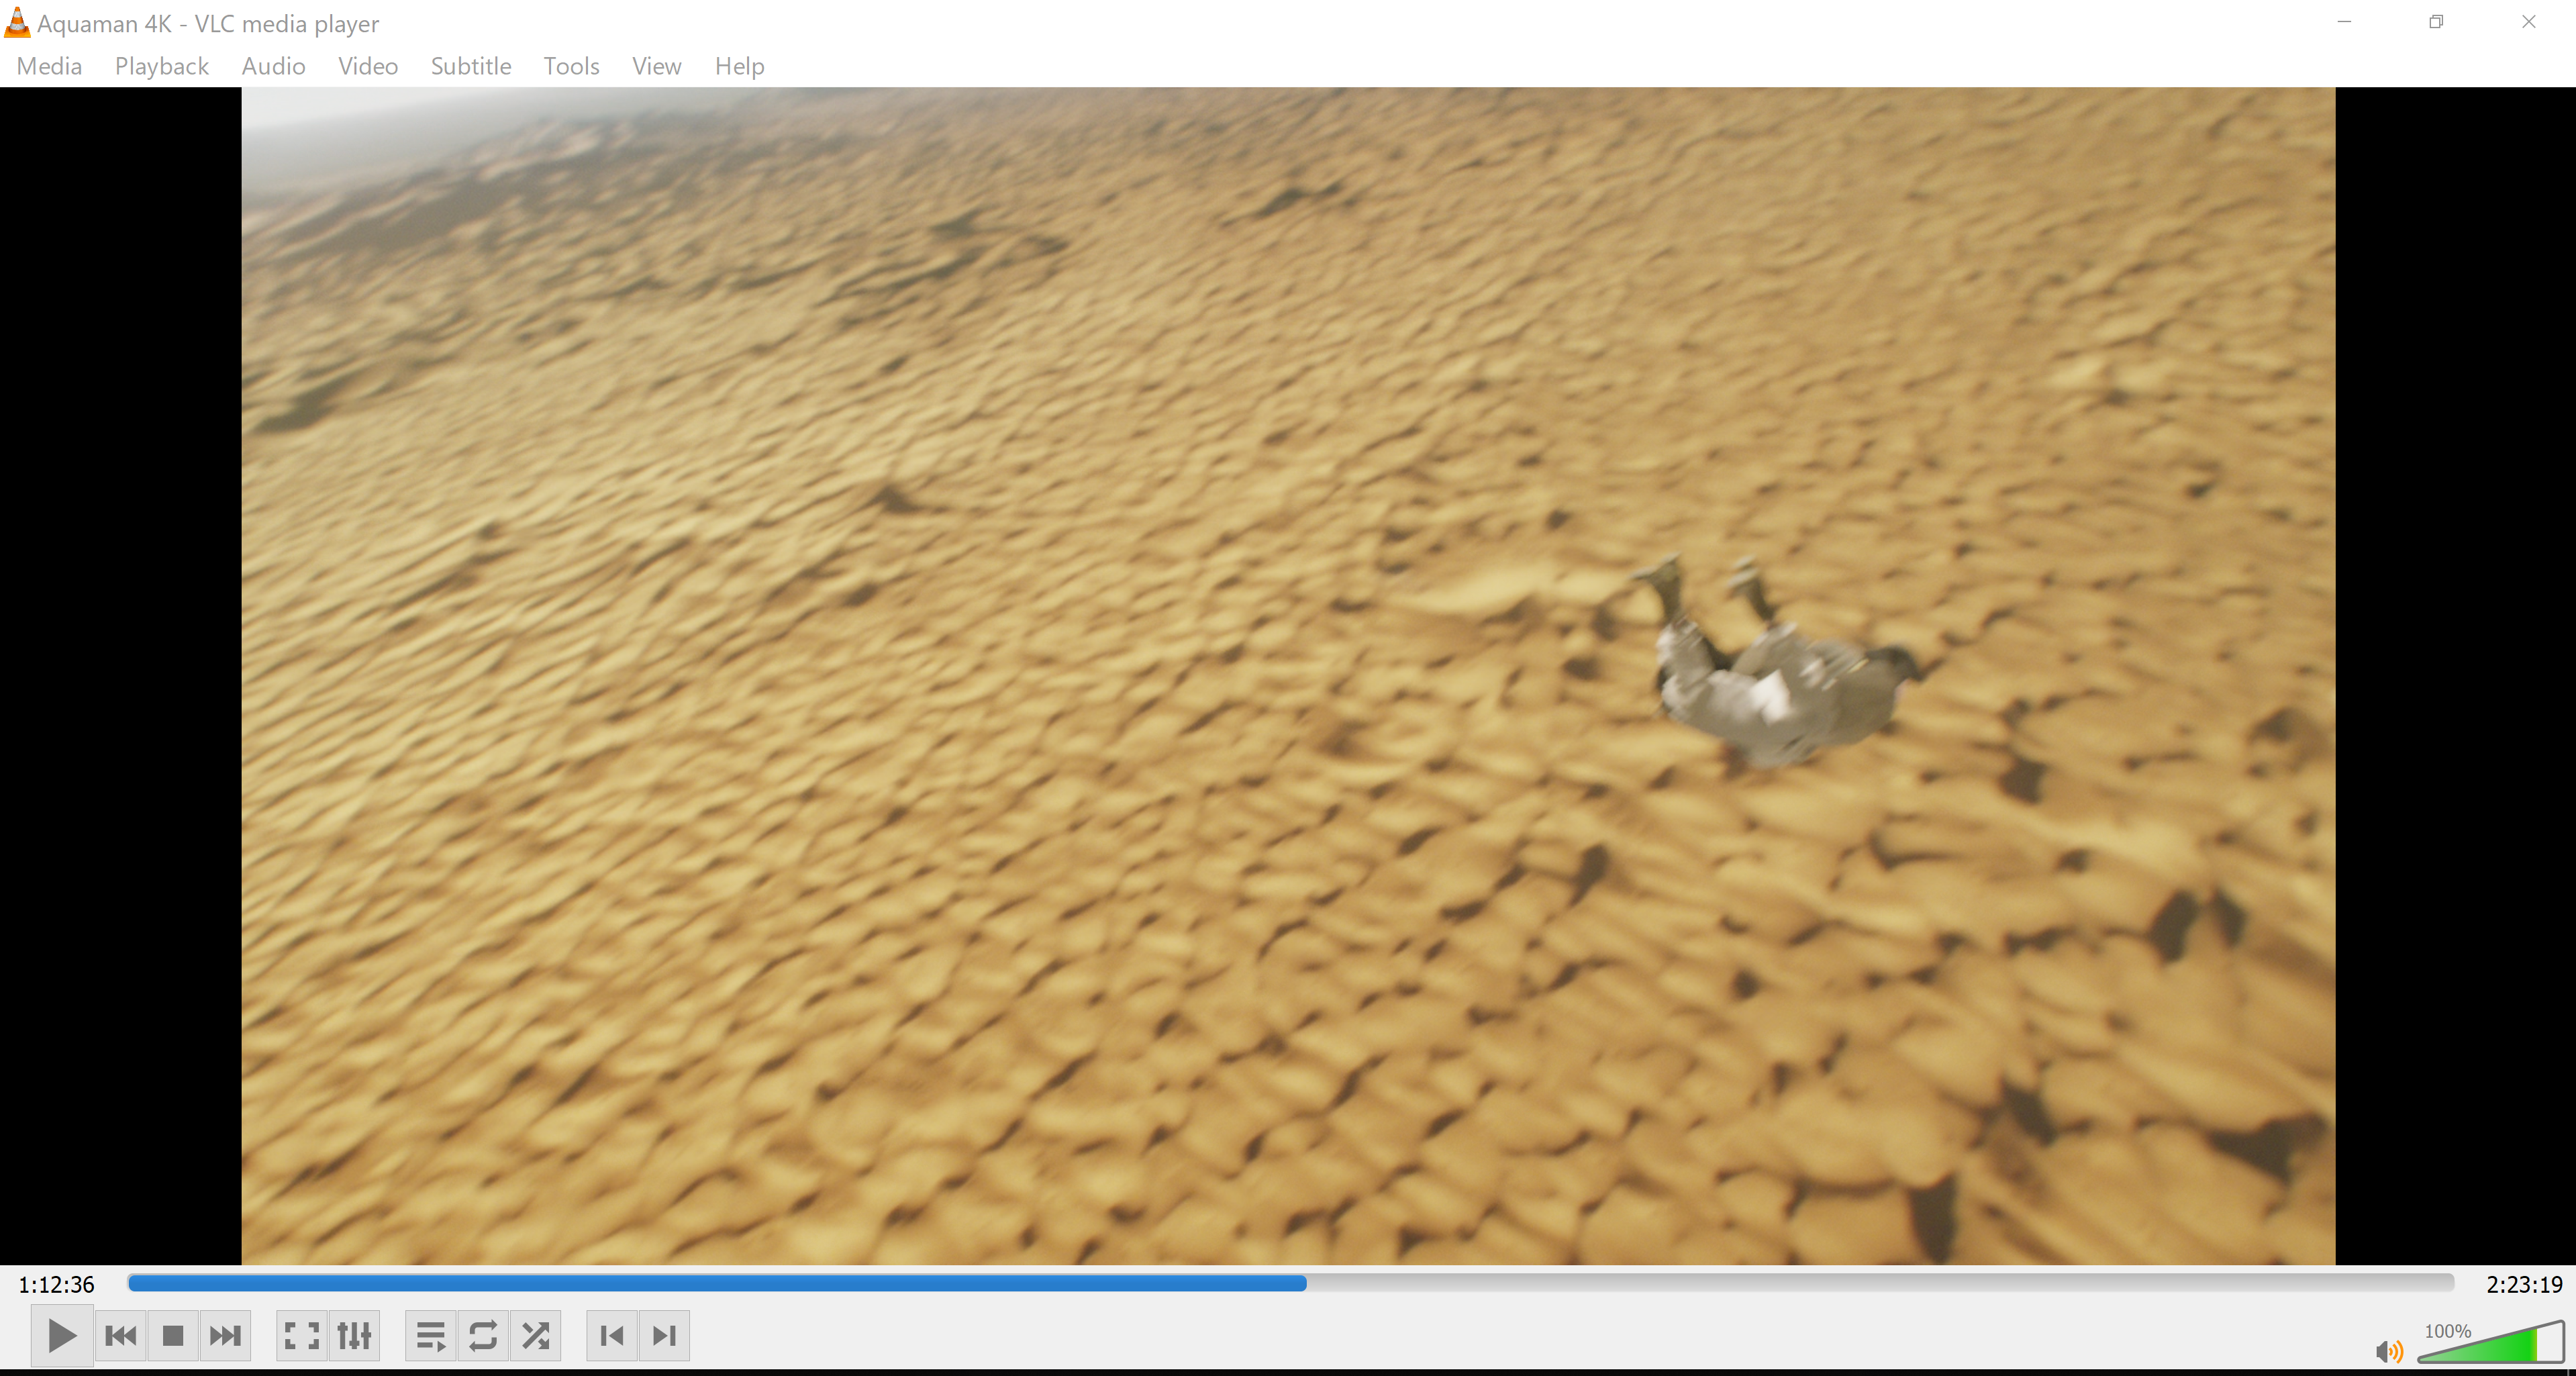Screen dimensions: 2576x1376
Task: Click the VLC cone icon in title bar
Action: 17,22
